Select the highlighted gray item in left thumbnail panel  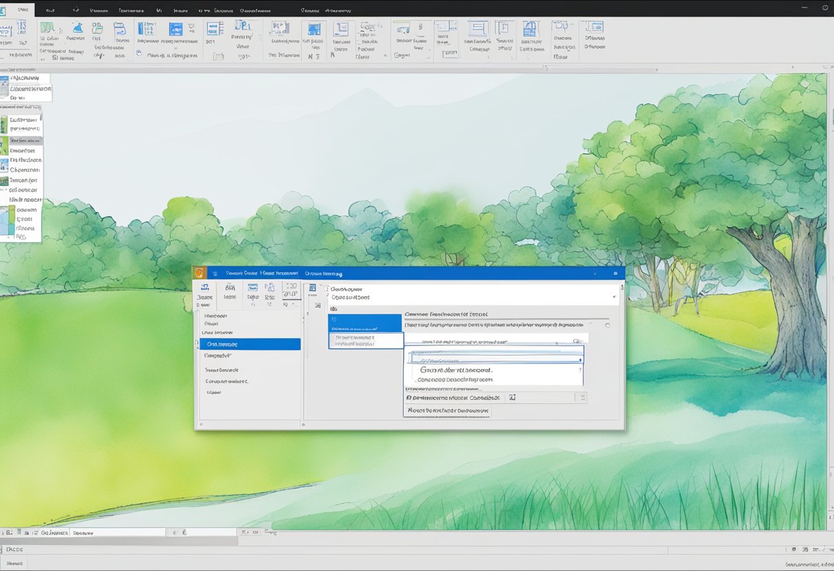[25, 140]
